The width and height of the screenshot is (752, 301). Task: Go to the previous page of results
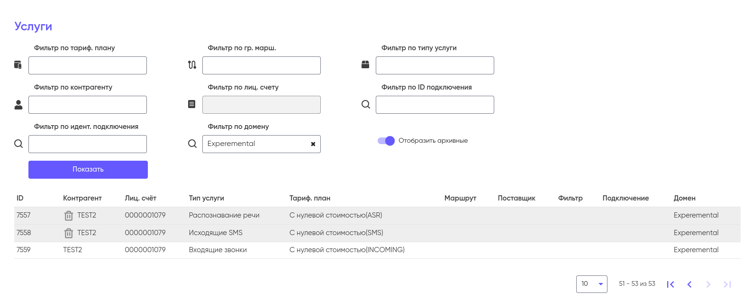[689, 284]
